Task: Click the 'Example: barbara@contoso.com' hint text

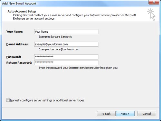Action: [x=59, y=49]
